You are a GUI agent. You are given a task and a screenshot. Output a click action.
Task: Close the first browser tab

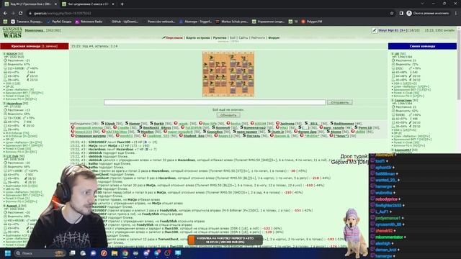click(x=55, y=4)
